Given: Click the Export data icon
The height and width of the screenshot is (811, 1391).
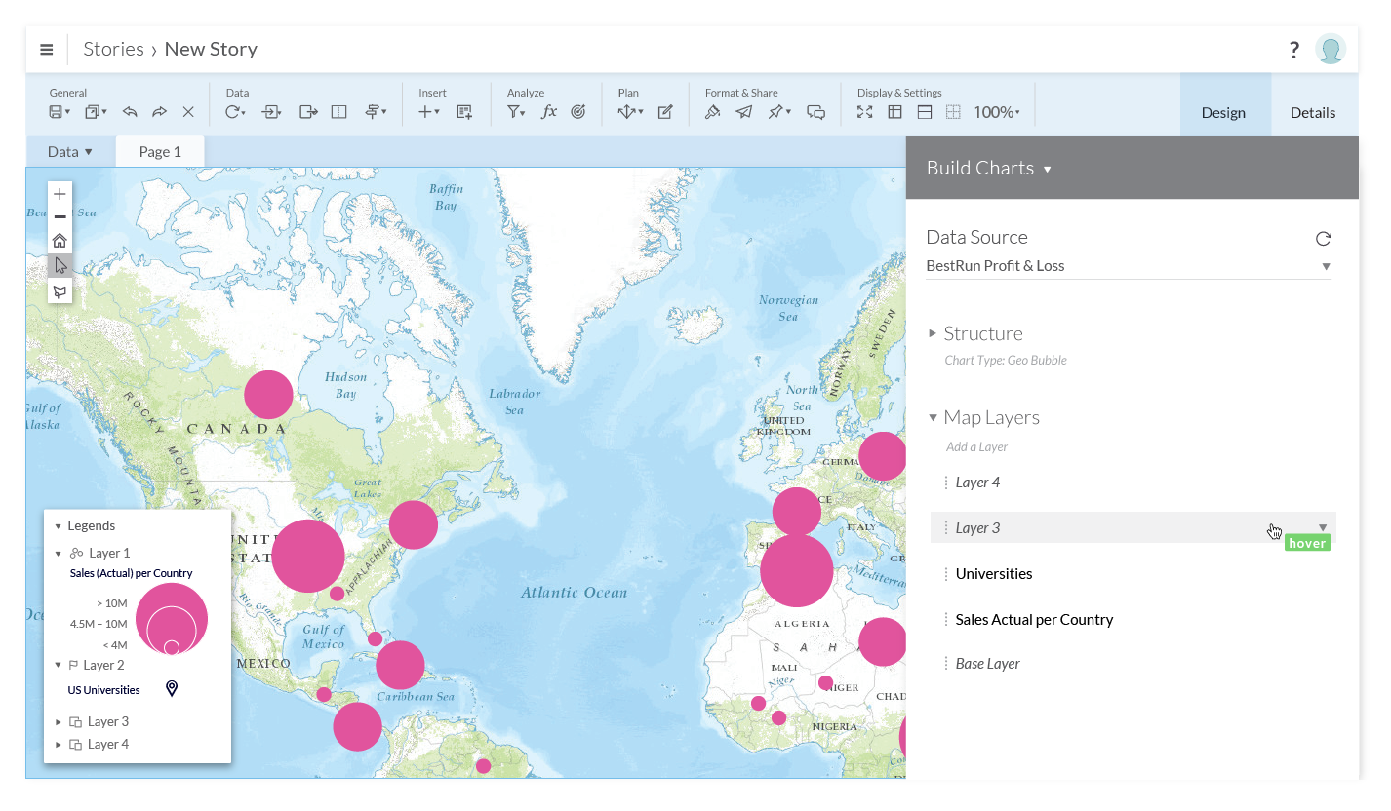Looking at the screenshot, I should pos(308,112).
